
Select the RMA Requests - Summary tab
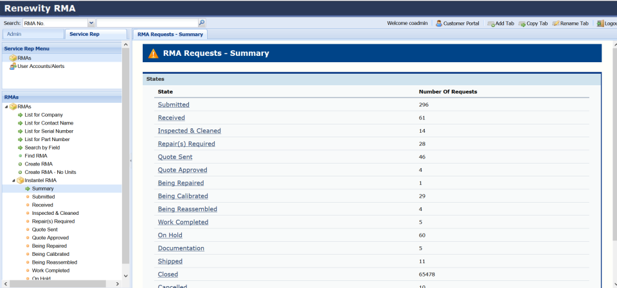(x=170, y=35)
